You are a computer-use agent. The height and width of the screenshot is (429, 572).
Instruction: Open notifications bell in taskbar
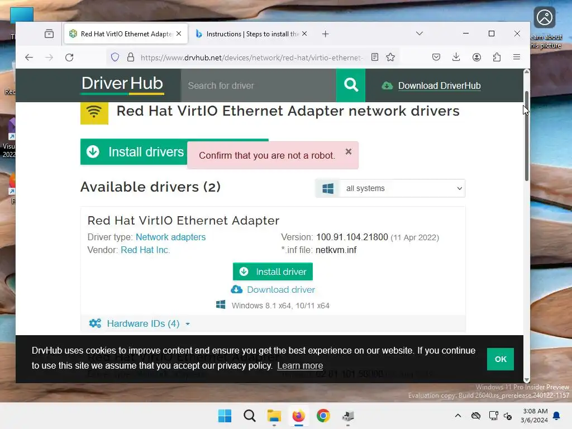557,416
